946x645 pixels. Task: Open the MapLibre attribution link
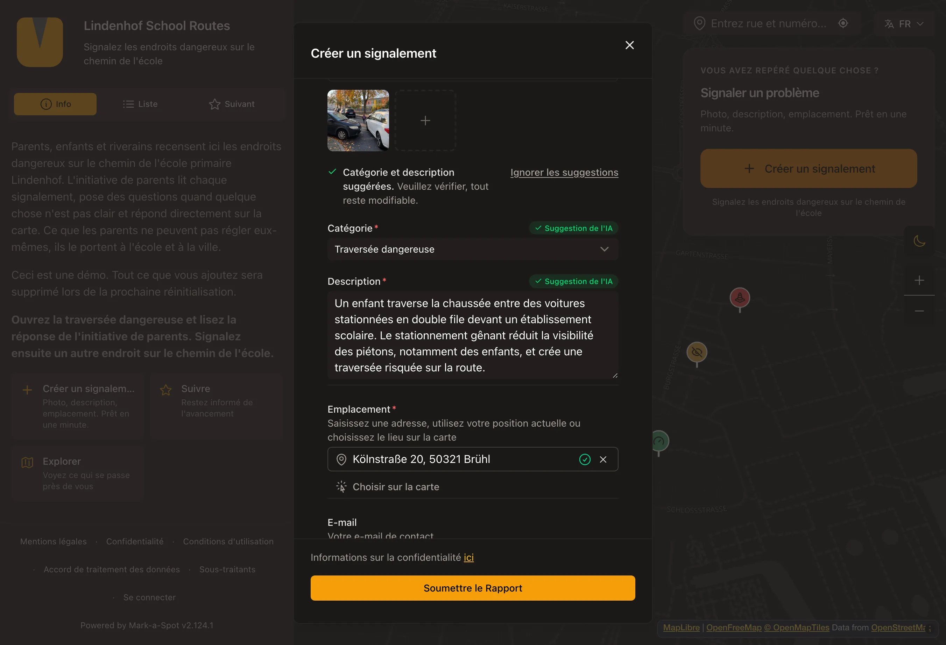click(681, 627)
